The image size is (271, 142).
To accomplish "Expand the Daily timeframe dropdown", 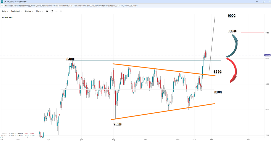I will 5,11.
